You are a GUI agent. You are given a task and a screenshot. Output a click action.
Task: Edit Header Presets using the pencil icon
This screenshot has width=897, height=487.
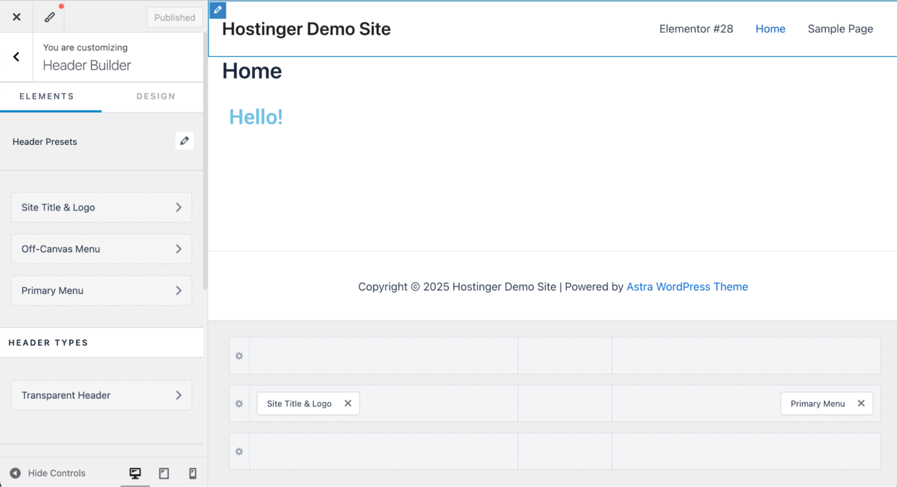[x=184, y=140]
